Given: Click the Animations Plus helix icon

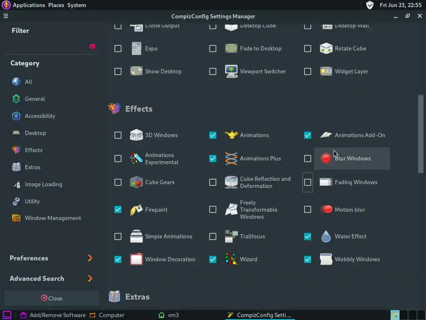Looking at the screenshot, I should coord(231,158).
